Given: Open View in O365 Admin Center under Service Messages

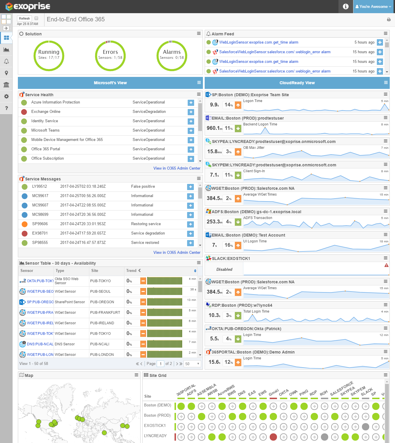Looking at the screenshot, I should pos(177,252).
